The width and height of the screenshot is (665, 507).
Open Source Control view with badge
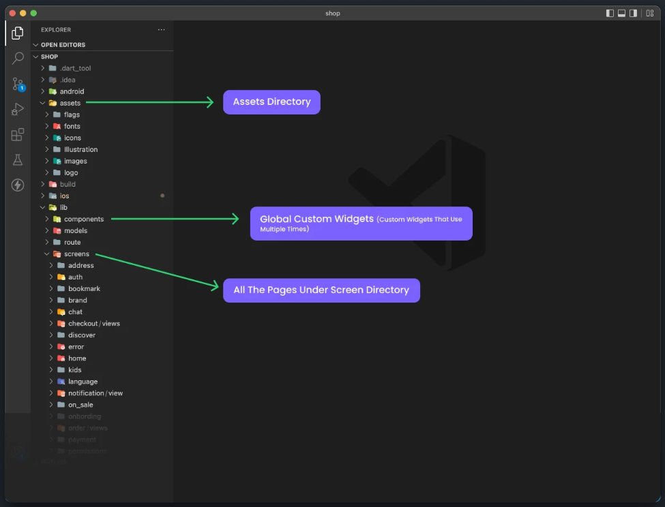[18, 84]
